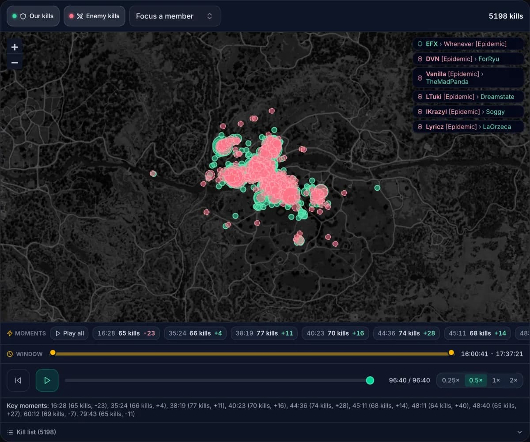Click the window range end handle
This screenshot has width=530, height=442.
[x=451, y=352]
